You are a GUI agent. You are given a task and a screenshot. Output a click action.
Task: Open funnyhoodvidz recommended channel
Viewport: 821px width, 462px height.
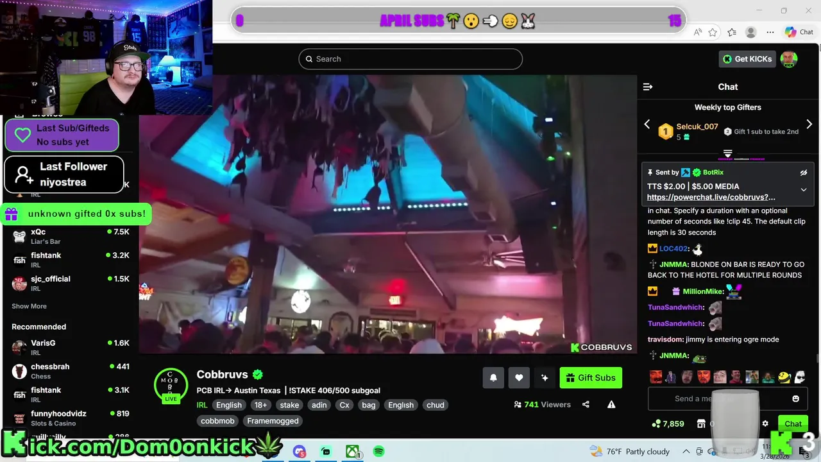pos(71,418)
